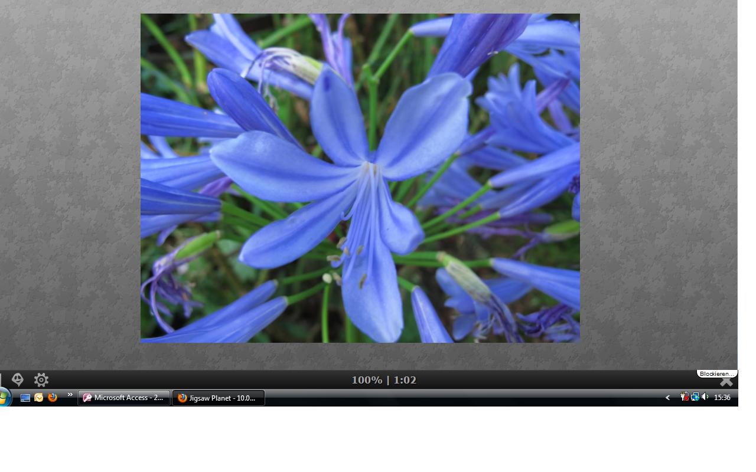Click the power/battery tray icon
This screenshot has width=756, height=472.
click(x=684, y=397)
